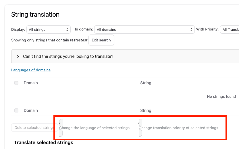Click Domain column header at table top
This screenshot has width=239, height=149.
click(x=31, y=83)
